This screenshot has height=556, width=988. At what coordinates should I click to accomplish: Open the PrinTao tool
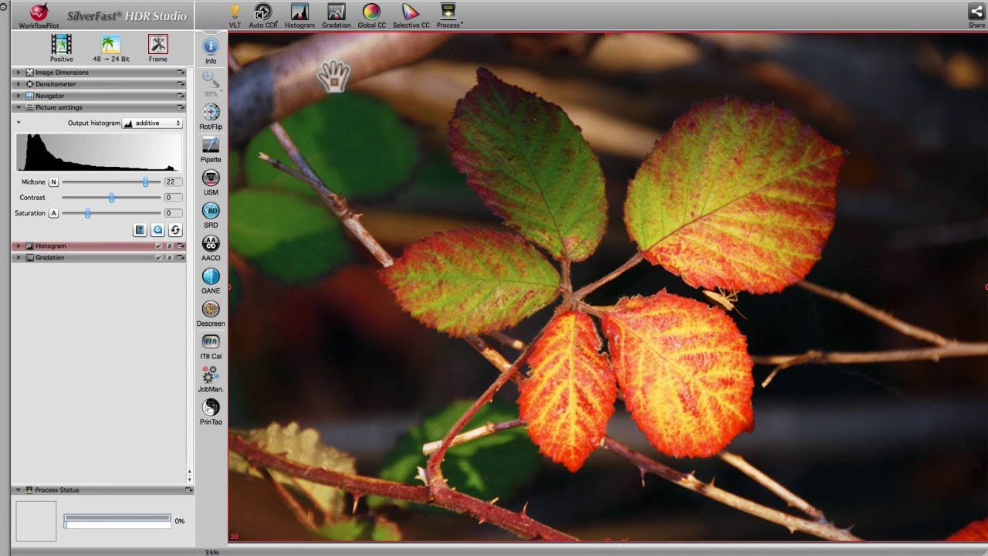(211, 407)
